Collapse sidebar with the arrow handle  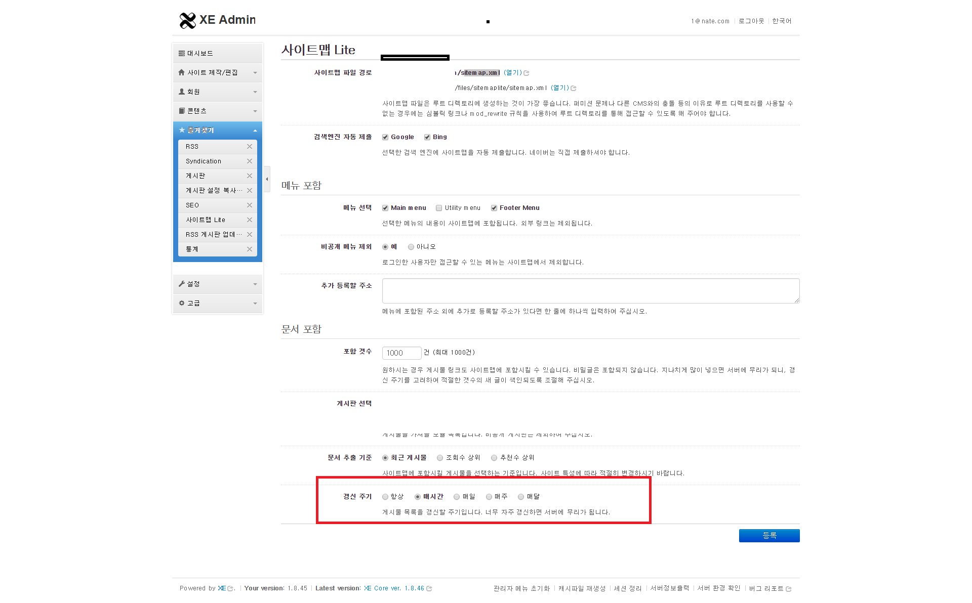pos(267,179)
